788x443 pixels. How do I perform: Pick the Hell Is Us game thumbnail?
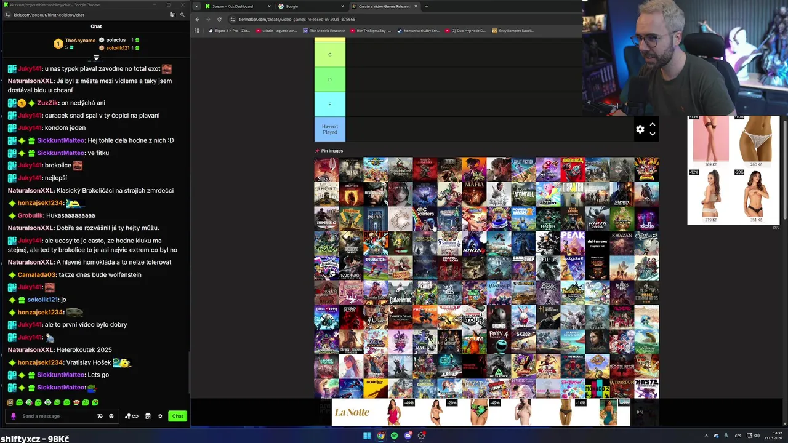coord(548,268)
